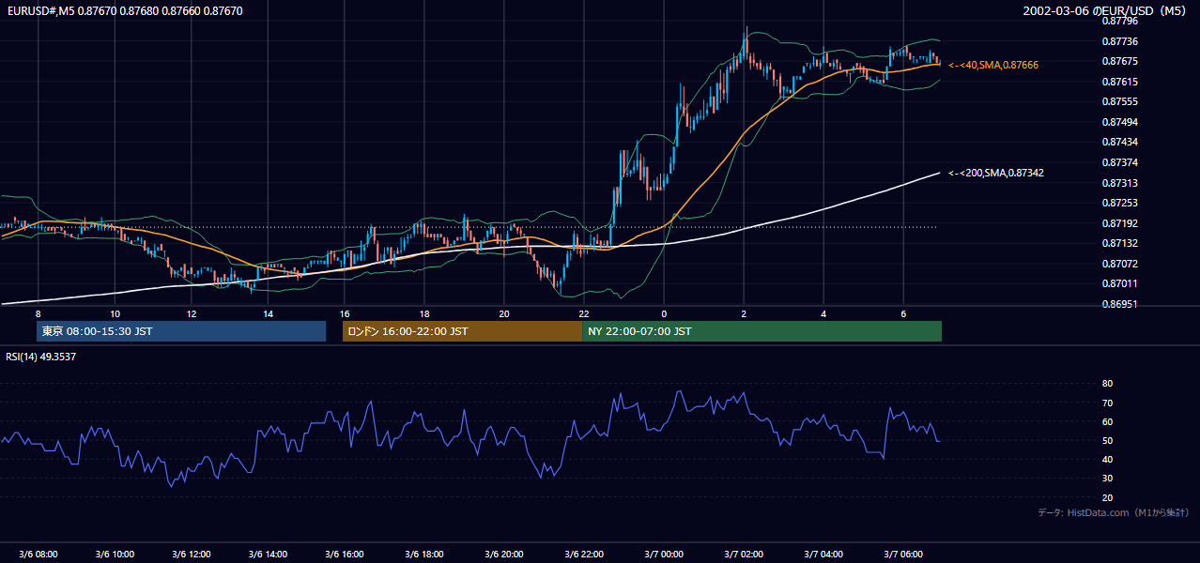
Task: Select the 40 SMA 0.87666 label
Action: (x=993, y=65)
